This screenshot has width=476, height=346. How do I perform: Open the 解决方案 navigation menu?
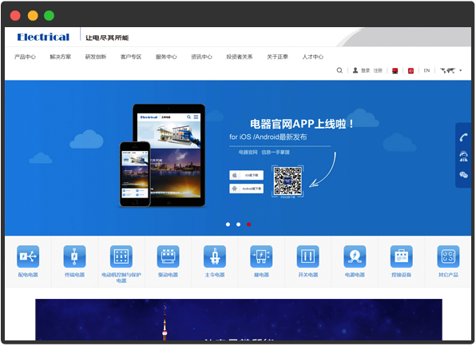(61, 57)
